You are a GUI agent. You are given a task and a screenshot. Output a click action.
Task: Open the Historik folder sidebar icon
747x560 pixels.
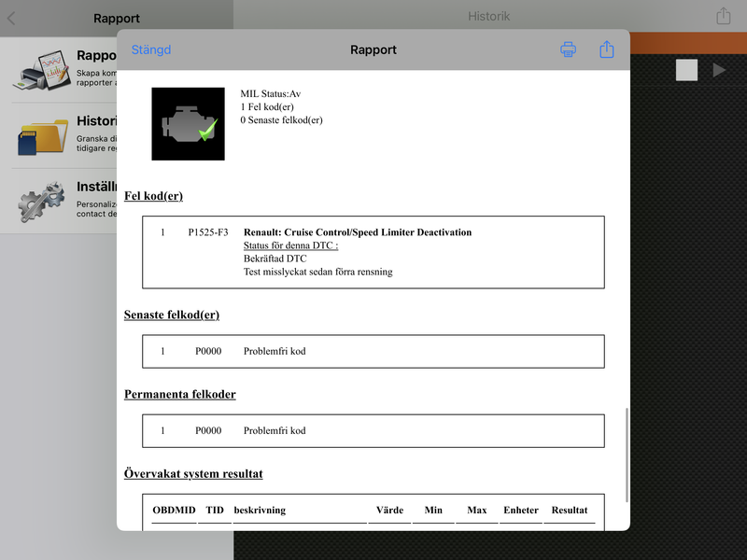tap(42, 136)
